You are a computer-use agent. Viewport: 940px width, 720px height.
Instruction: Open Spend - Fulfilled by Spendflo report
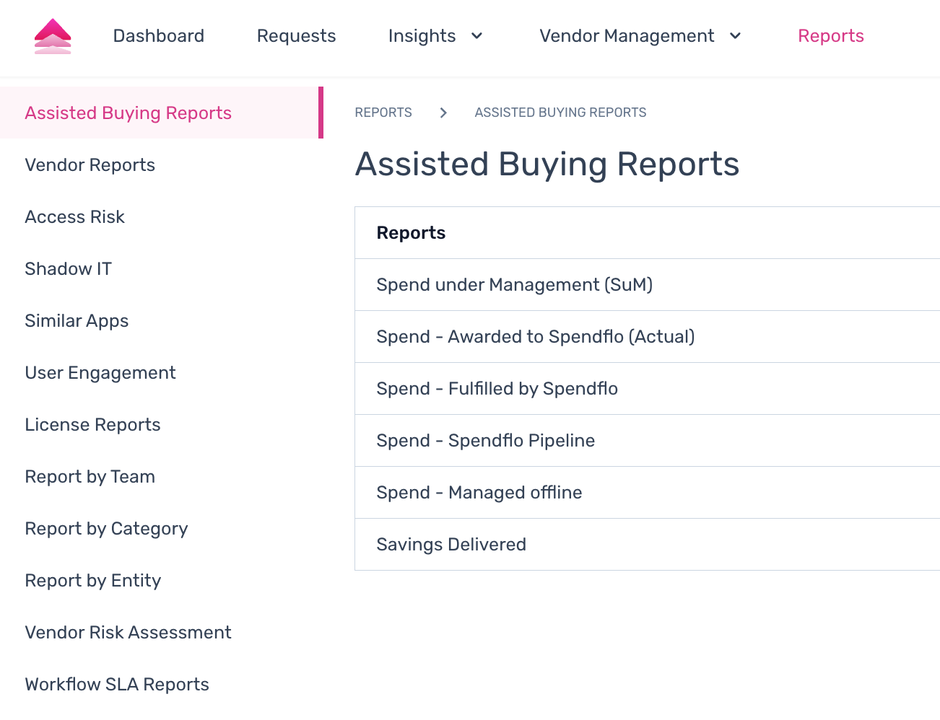point(648,389)
